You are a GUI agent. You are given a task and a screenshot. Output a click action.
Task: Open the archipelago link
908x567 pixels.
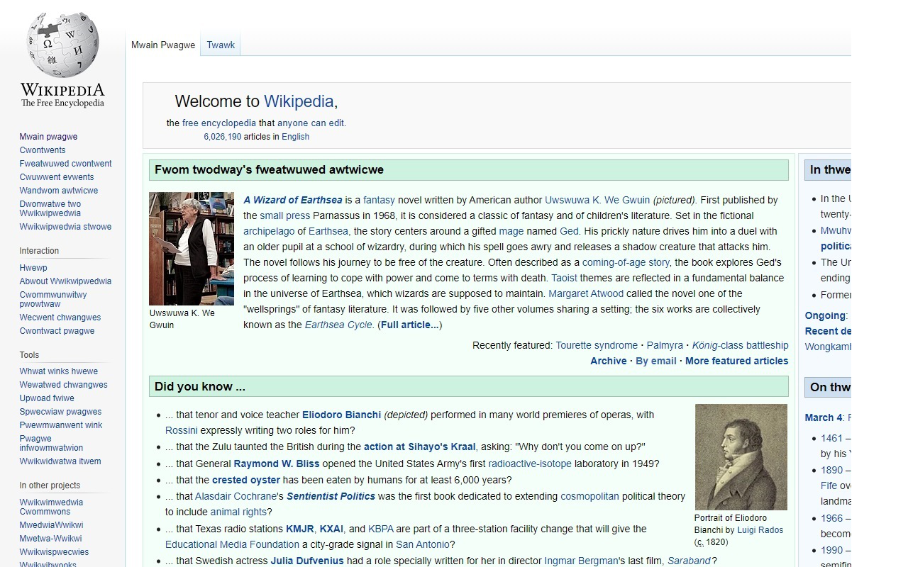[x=269, y=231]
